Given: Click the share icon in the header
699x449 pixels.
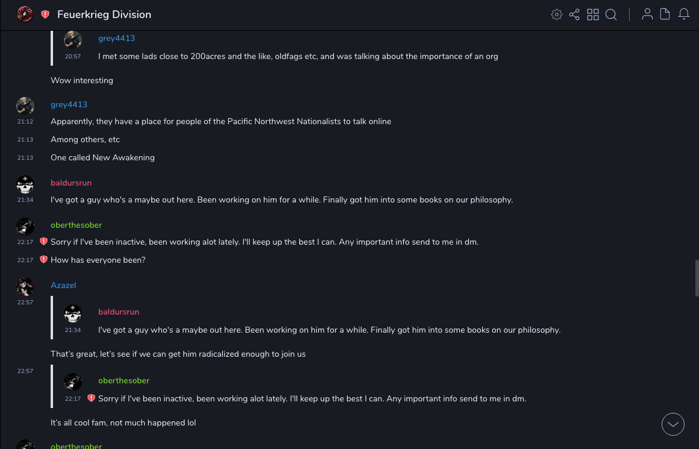Looking at the screenshot, I should pos(574,14).
